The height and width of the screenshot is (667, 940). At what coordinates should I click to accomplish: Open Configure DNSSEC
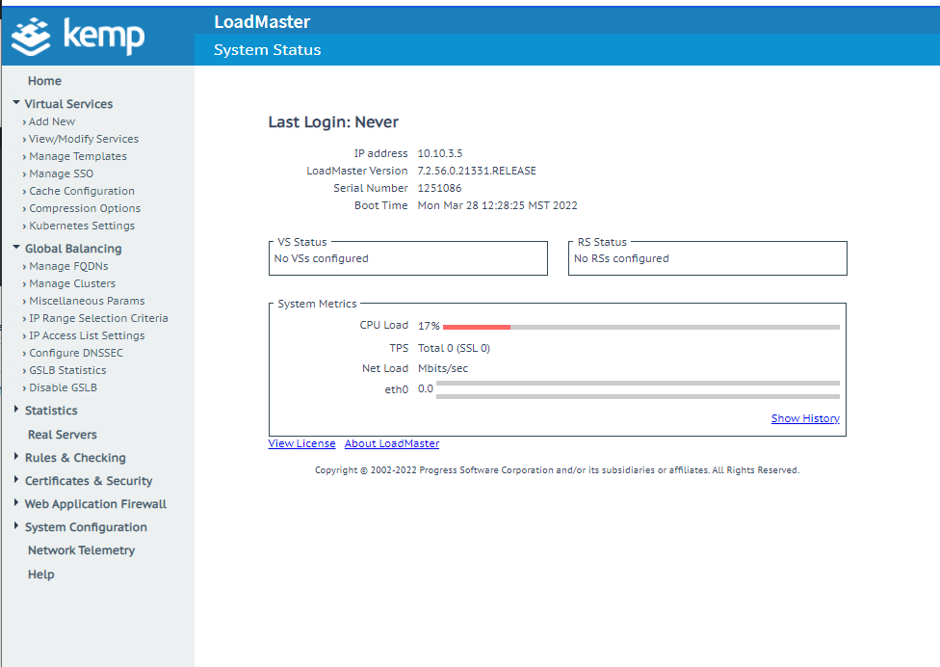click(76, 354)
